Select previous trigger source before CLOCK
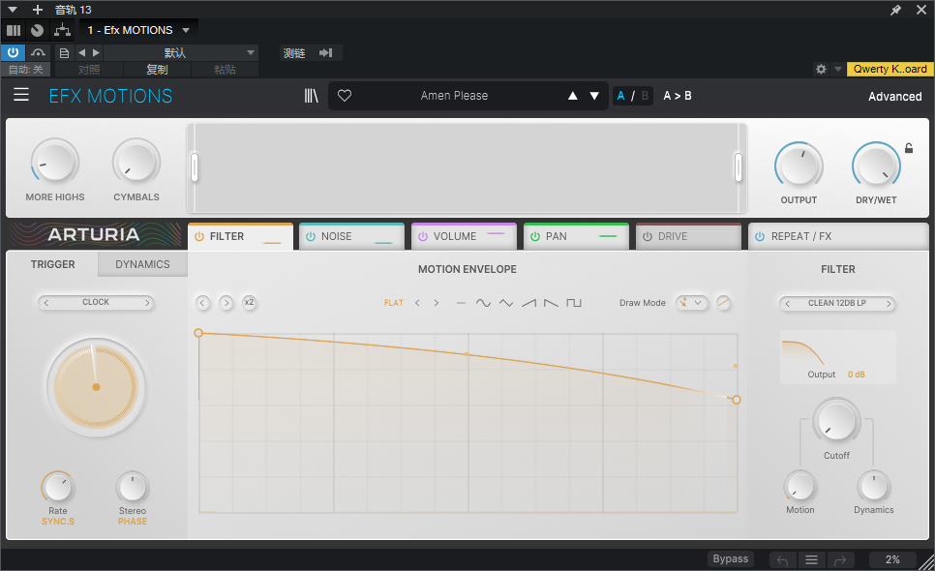Image resolution: width=935 pixels, height=571 pixels. click(45, 303)
